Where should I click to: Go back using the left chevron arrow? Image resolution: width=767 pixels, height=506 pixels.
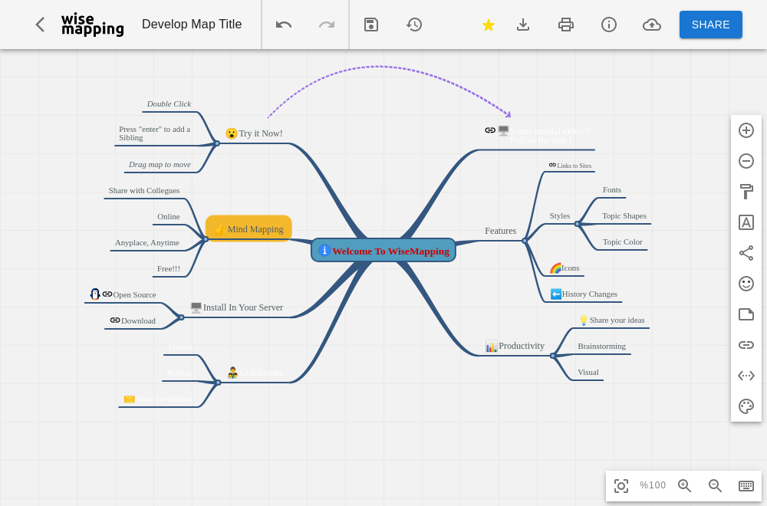tap(40, 25)
